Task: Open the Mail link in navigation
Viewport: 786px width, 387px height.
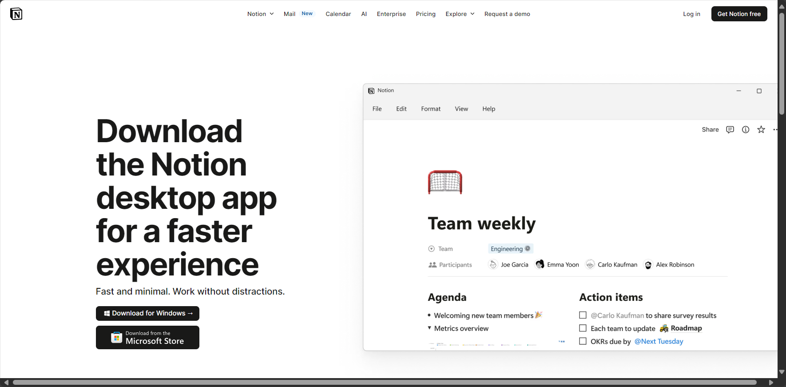Action: (x=290, y=14)
